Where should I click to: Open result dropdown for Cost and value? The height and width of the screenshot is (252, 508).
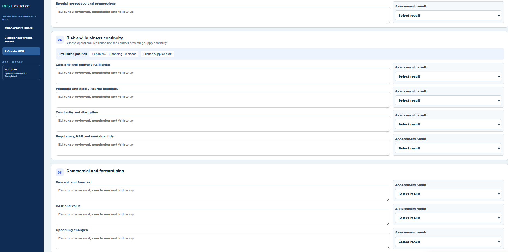click(x=448, y=218)
